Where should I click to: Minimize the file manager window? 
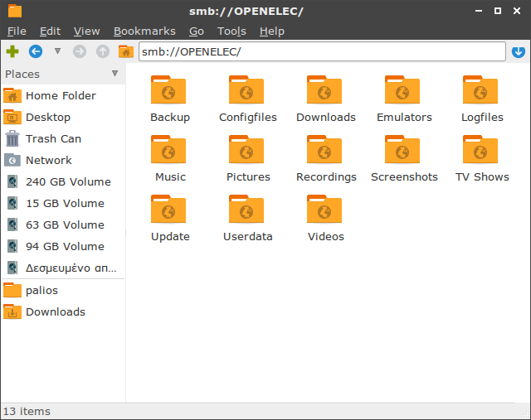point(479,11)
